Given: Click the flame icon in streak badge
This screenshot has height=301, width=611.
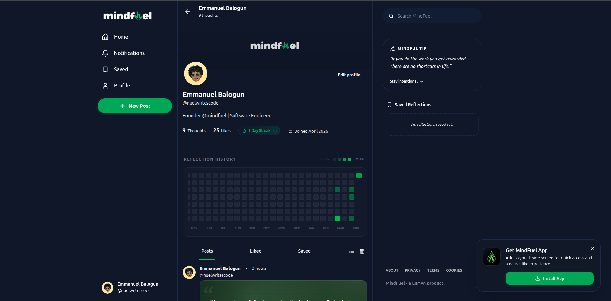Looking at the screenshot, I should click(244, 131).
